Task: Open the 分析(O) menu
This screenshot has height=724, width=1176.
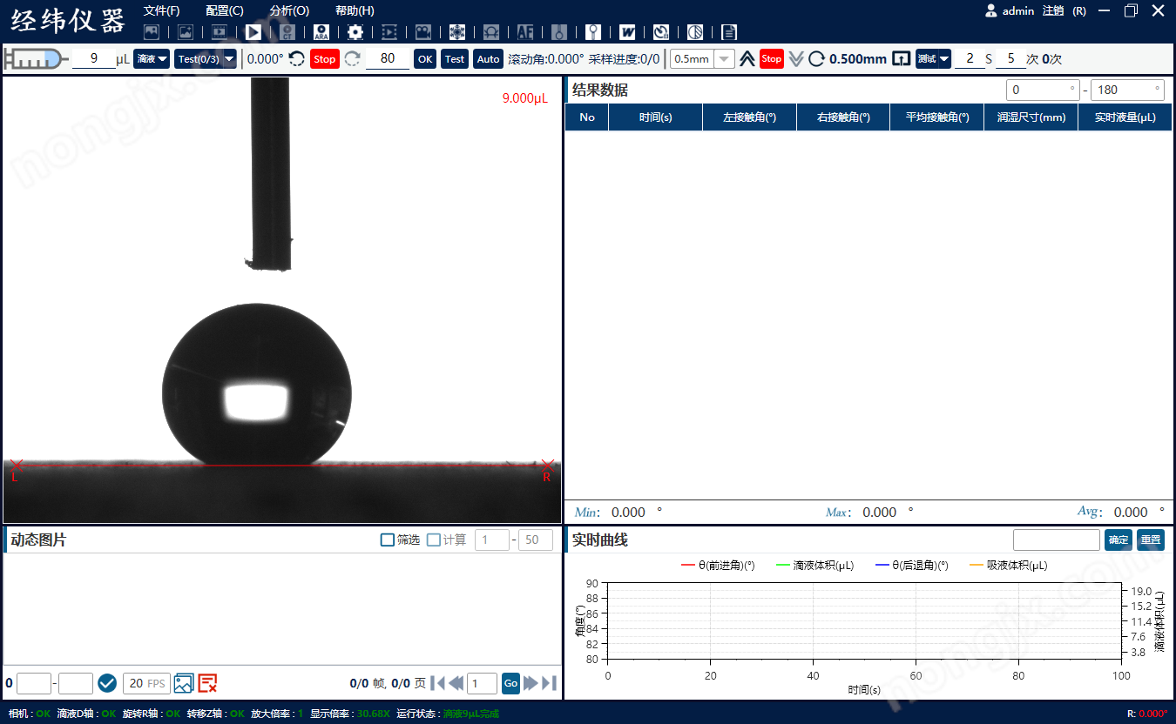Action: (x=288, y=10)
